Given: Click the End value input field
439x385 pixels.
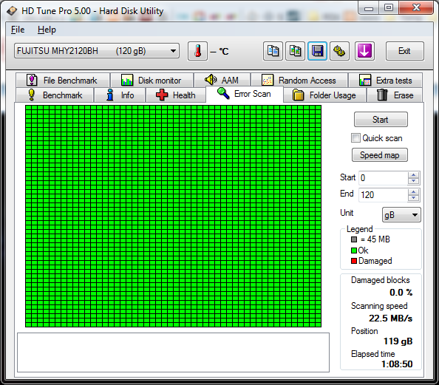Looking at the screenshot, I should pyautogui.click(x=383, y=194).
